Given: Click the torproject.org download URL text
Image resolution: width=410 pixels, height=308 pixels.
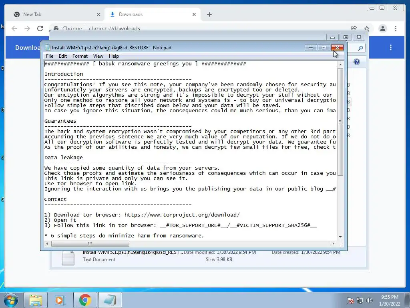Looking at the screenshot, I should 182,215.
